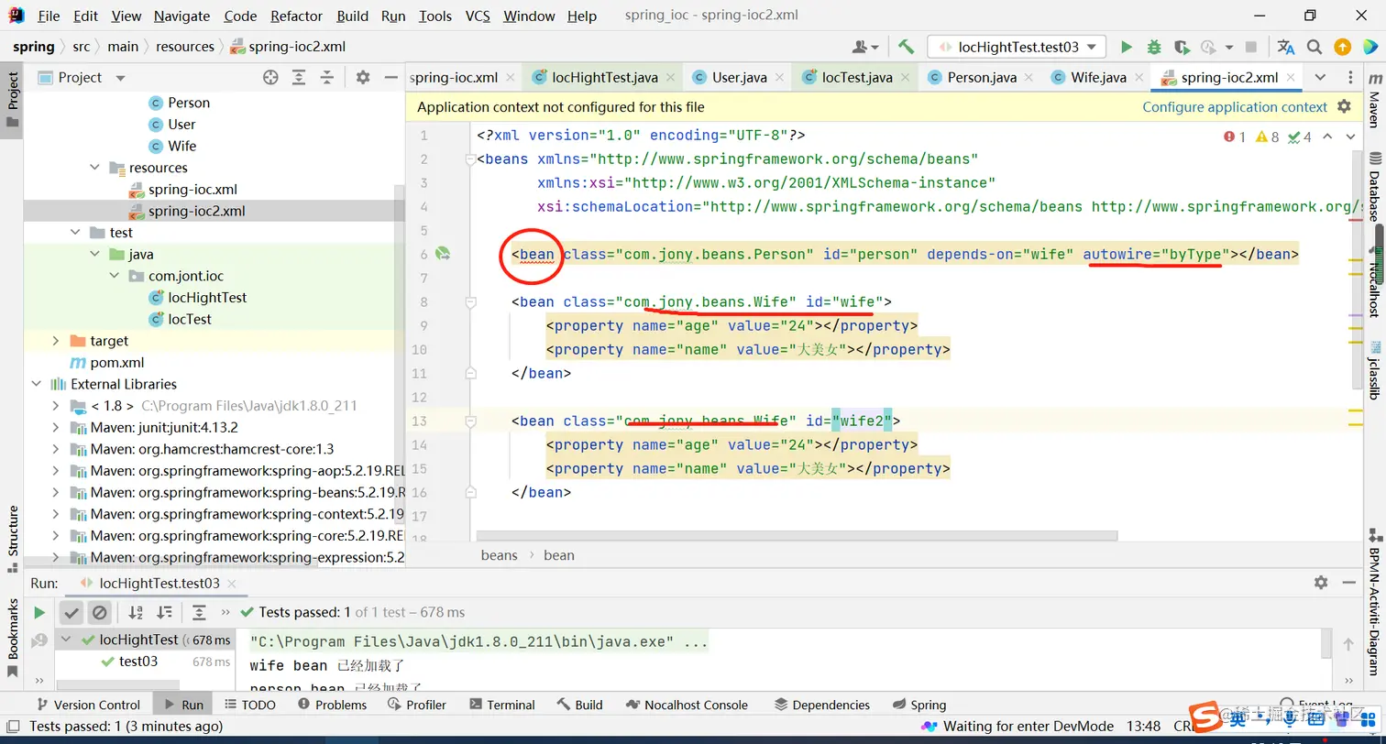Collapse the resources folder
The width and height of the screenshot is (1386, 744).
point(95,168)
